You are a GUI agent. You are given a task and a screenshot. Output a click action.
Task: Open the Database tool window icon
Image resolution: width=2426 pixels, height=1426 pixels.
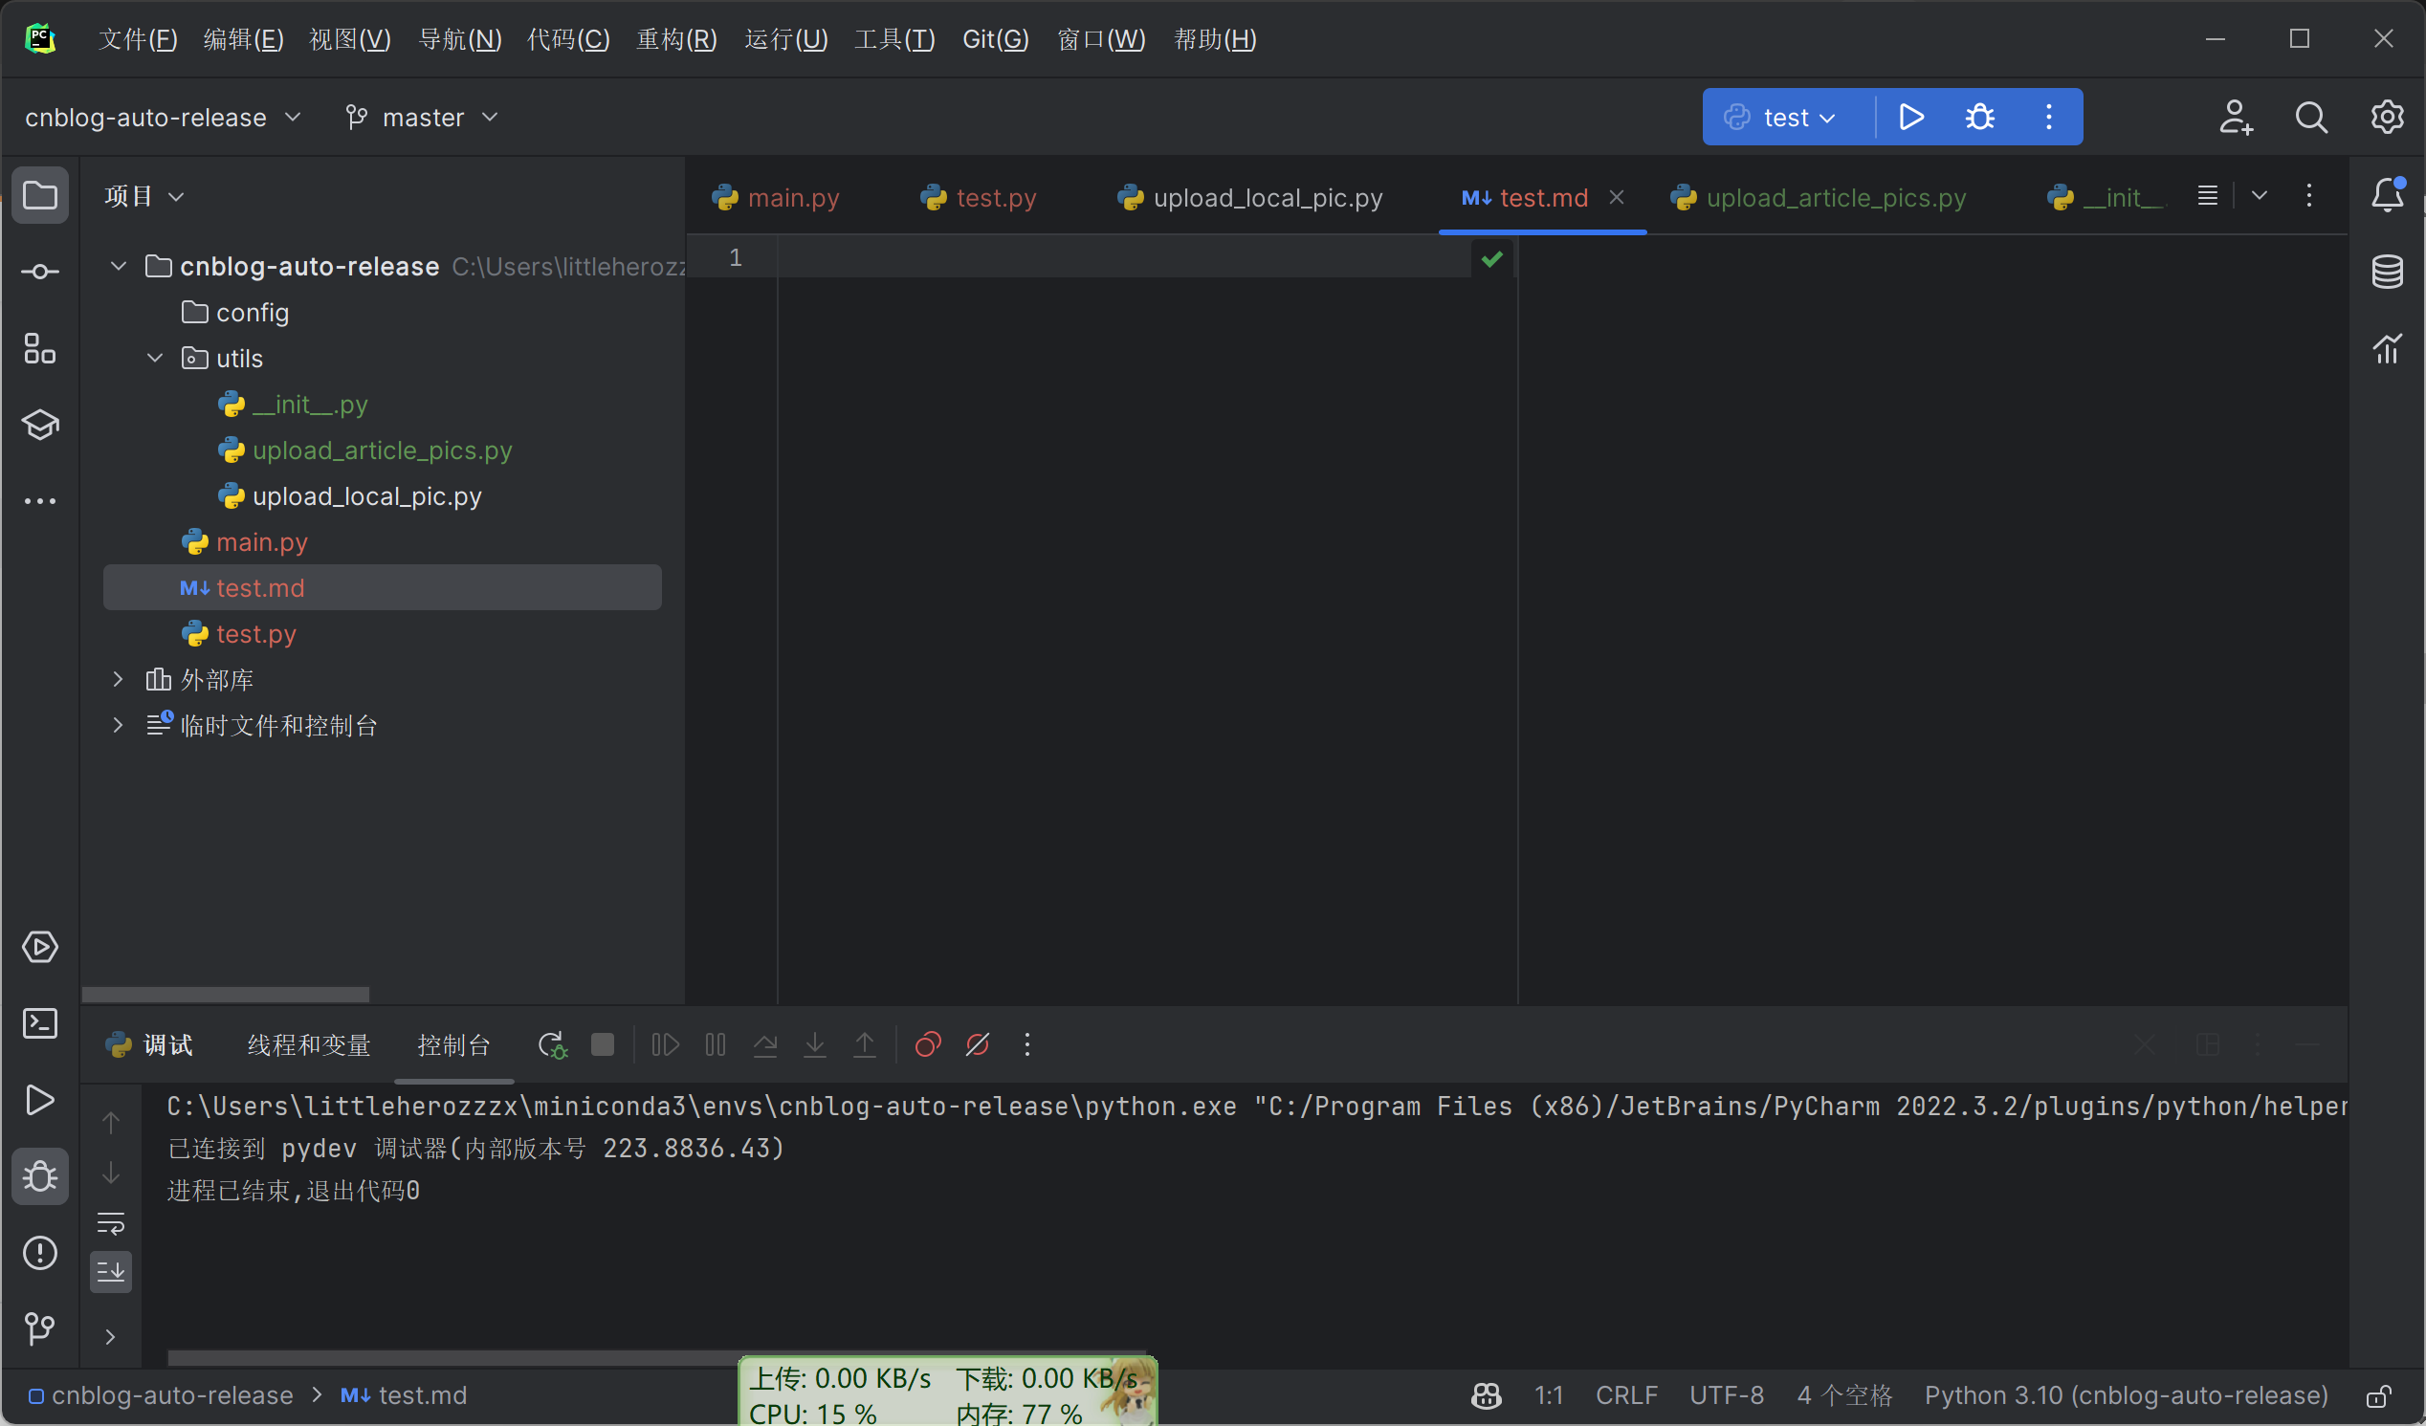[x=2388, y=272]
